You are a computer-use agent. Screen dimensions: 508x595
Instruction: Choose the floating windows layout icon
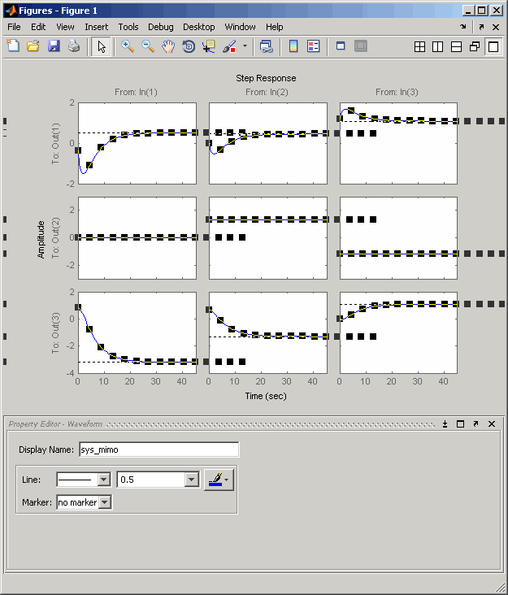(x=474, y=46)
